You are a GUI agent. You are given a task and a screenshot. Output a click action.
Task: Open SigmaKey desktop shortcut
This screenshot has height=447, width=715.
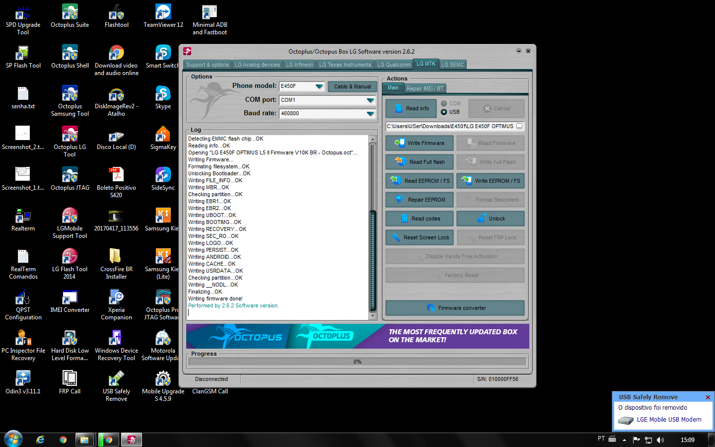tap(163, 138)
